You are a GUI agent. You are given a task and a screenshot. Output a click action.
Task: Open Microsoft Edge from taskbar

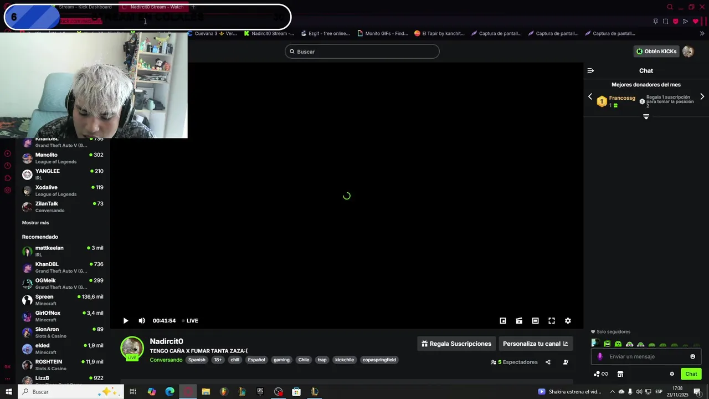pyautogui.click(x=169, y=392)
